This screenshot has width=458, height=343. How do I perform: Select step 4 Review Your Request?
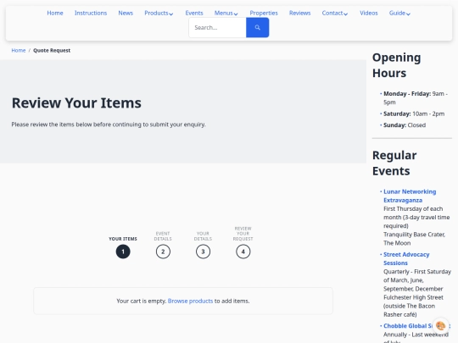pyautogui.click(x=243, y=252)
